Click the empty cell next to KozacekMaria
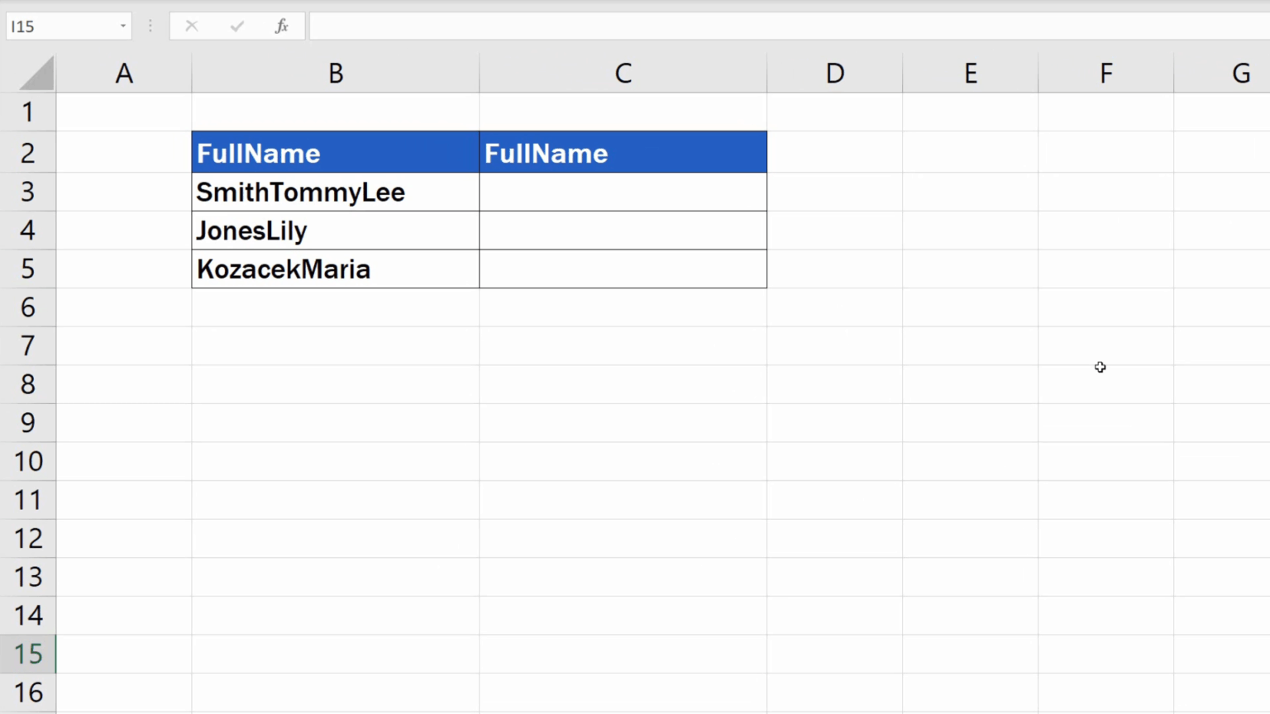This screenshot has width=1270, height=714. 623,269
